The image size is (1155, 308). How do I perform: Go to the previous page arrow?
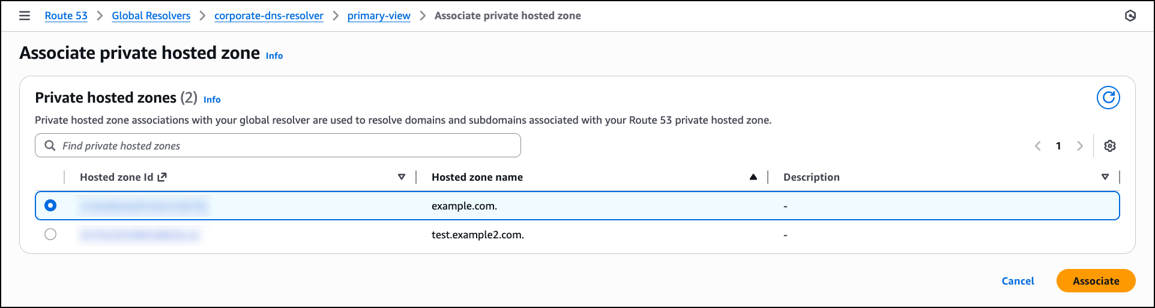1038,146
